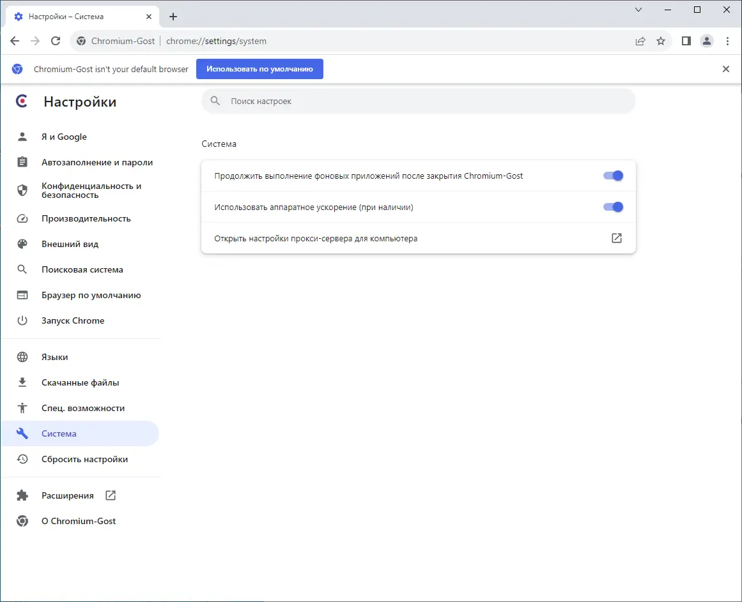This screenshot has width=742, height=602.
Task: Click the Конфиденциальность и безопасность shield icon
Action: click(x=22, y=190)
